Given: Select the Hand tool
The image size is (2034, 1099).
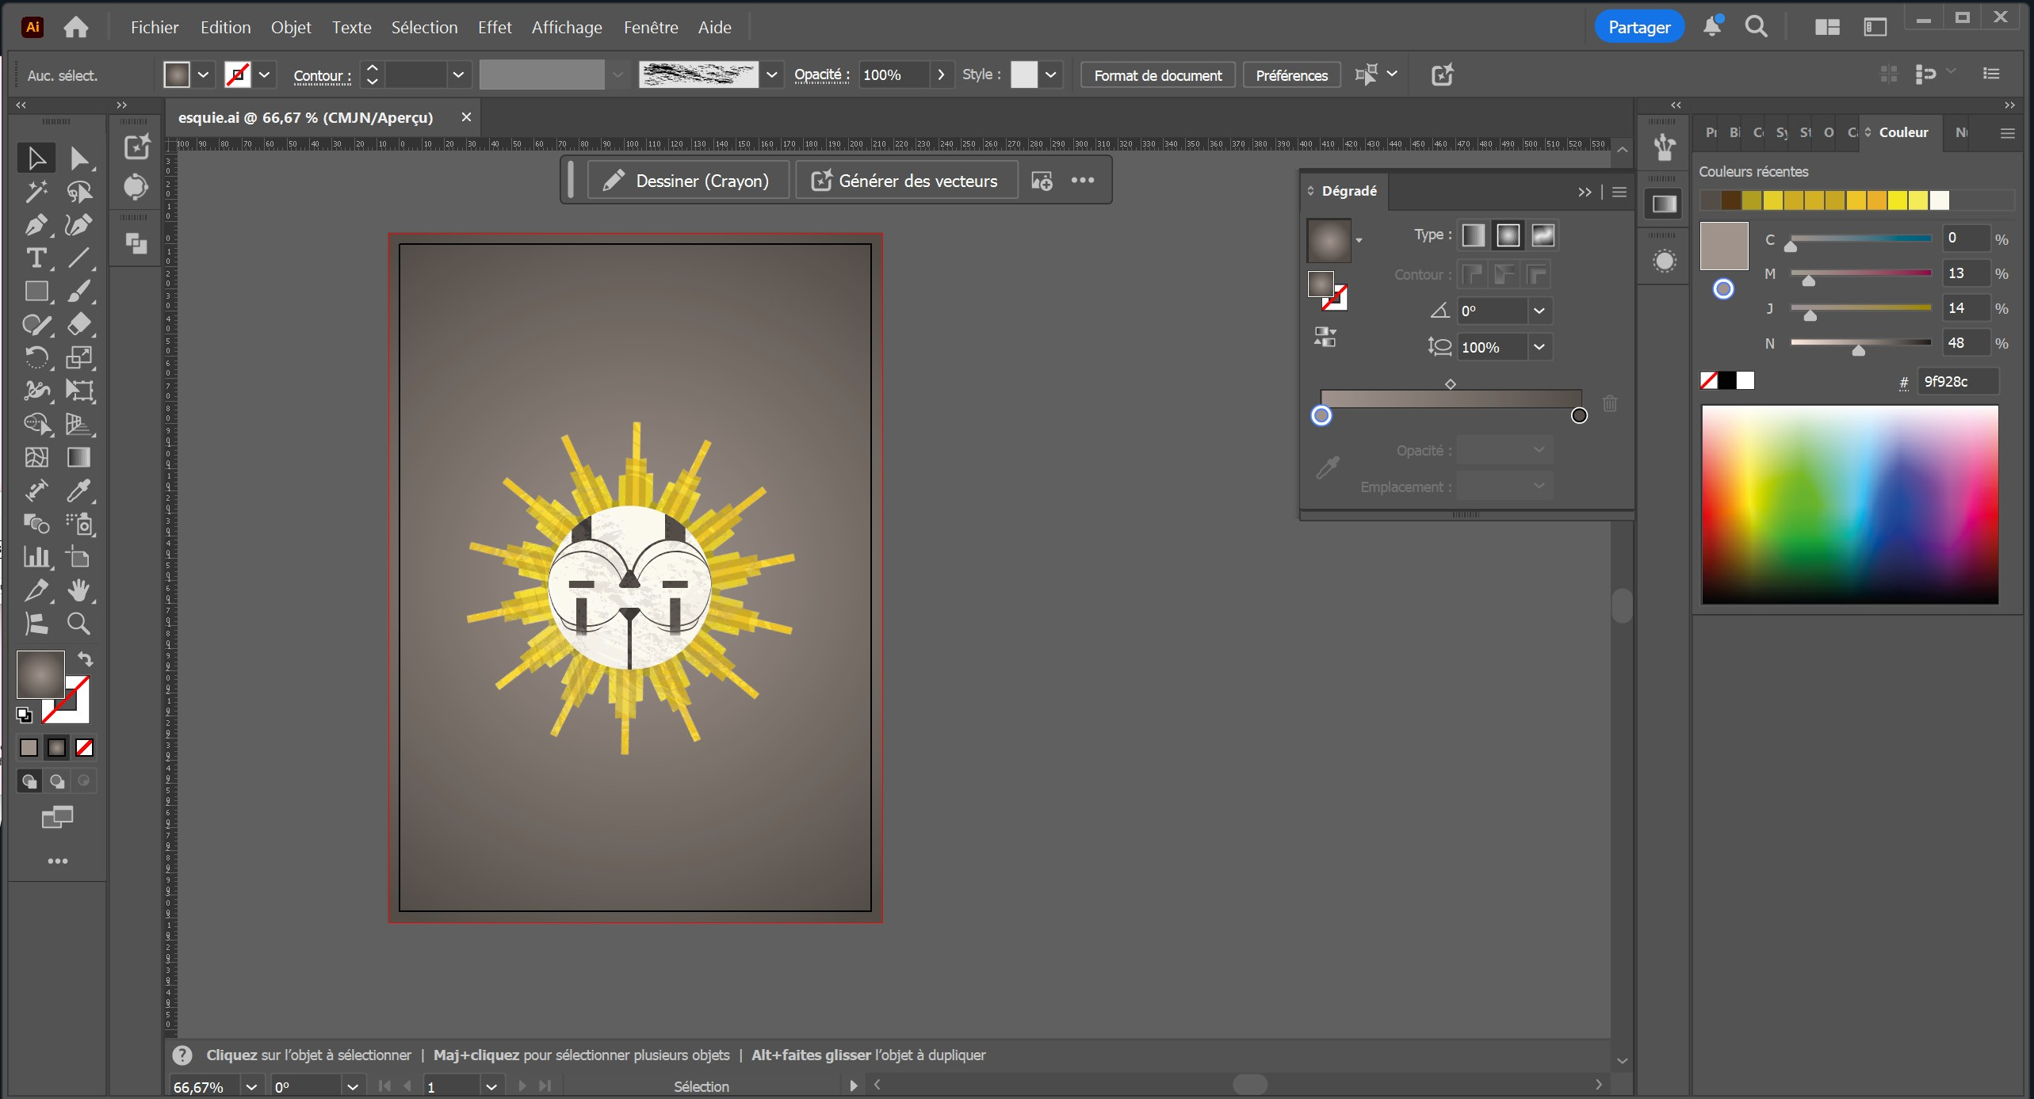Looking at the screenshot, I should 78,590.
